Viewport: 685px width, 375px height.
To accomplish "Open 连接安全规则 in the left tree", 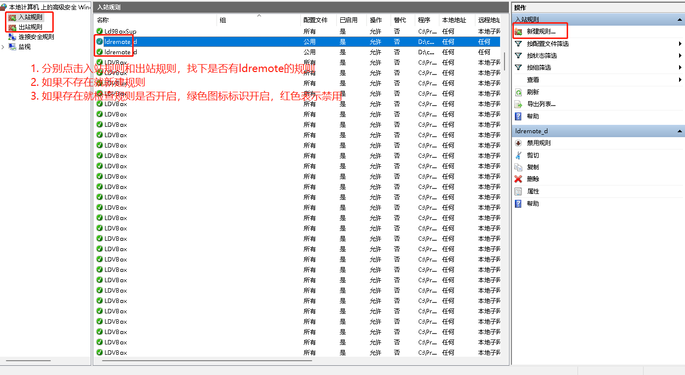I will (36, 37).
